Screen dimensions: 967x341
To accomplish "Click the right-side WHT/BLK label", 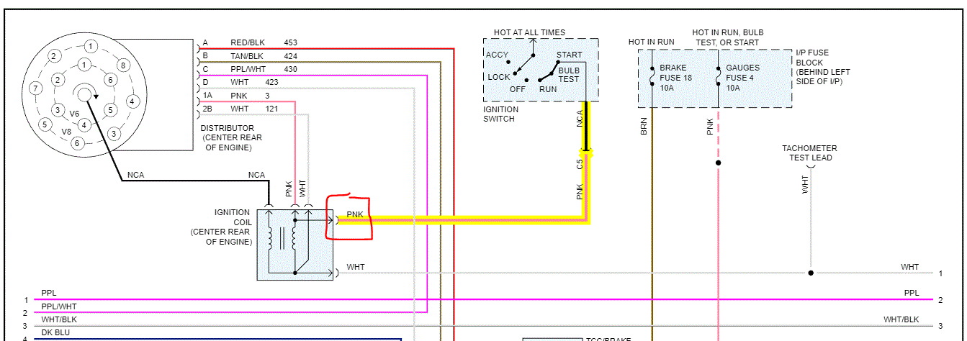I will coord(901,319).
